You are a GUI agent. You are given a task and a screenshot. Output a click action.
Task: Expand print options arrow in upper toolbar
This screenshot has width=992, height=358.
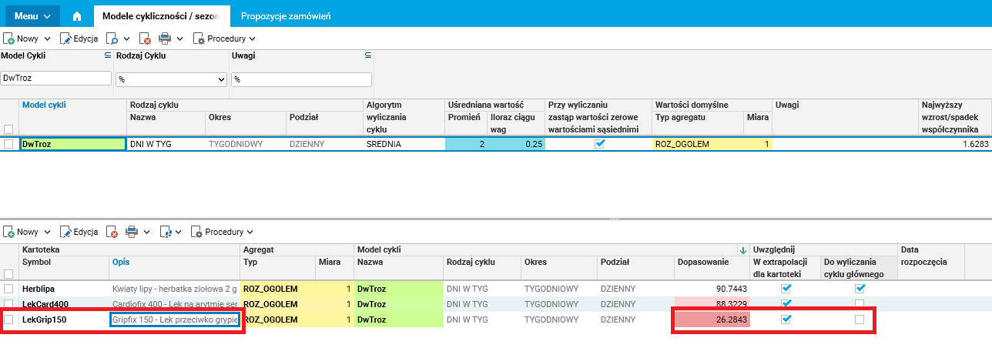tap(179, 38)
